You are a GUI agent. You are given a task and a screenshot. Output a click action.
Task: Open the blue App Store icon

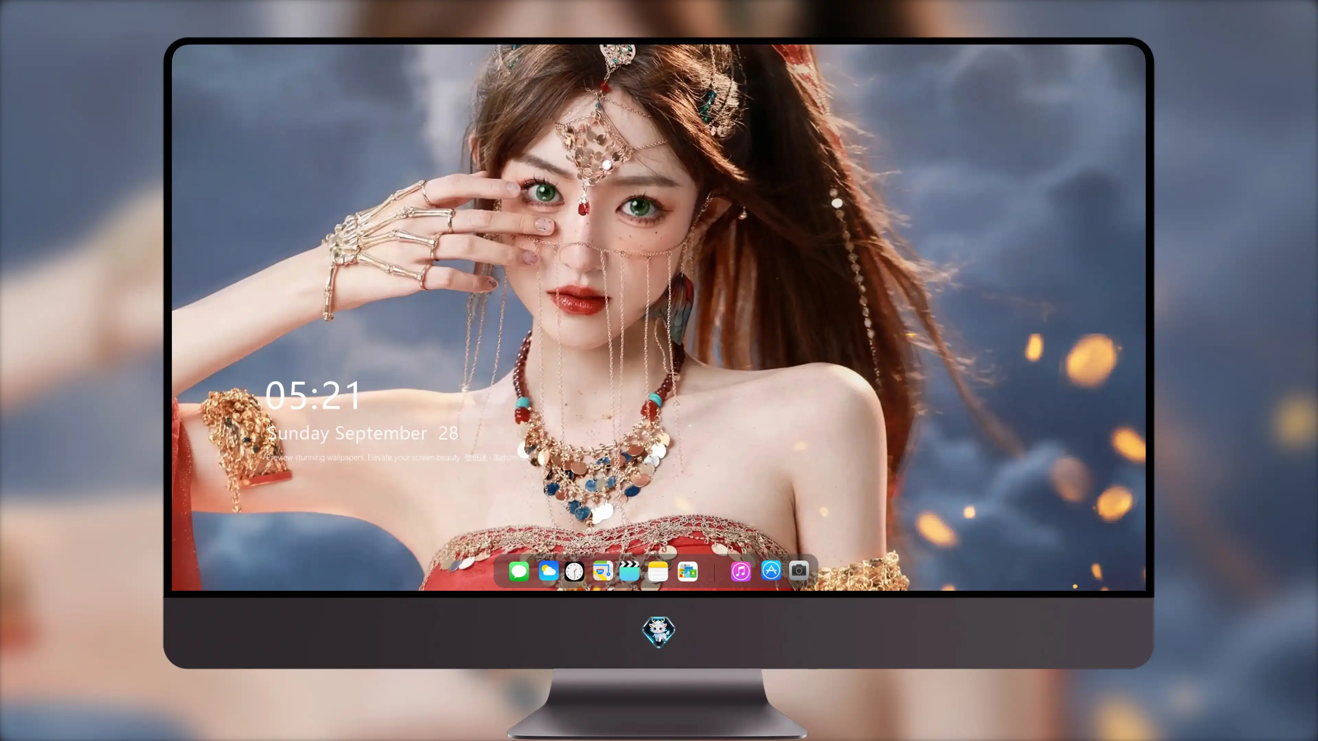tap(771, 570)
